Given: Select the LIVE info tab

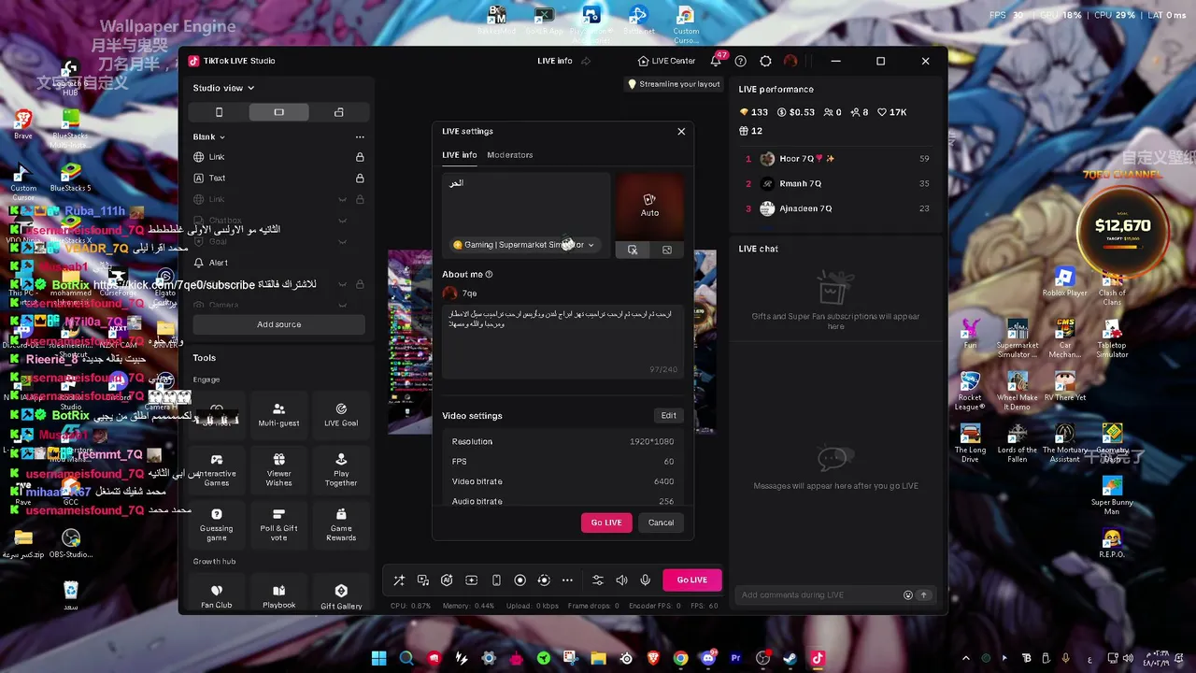Looking at the screenshot, I should pos(459,155).
